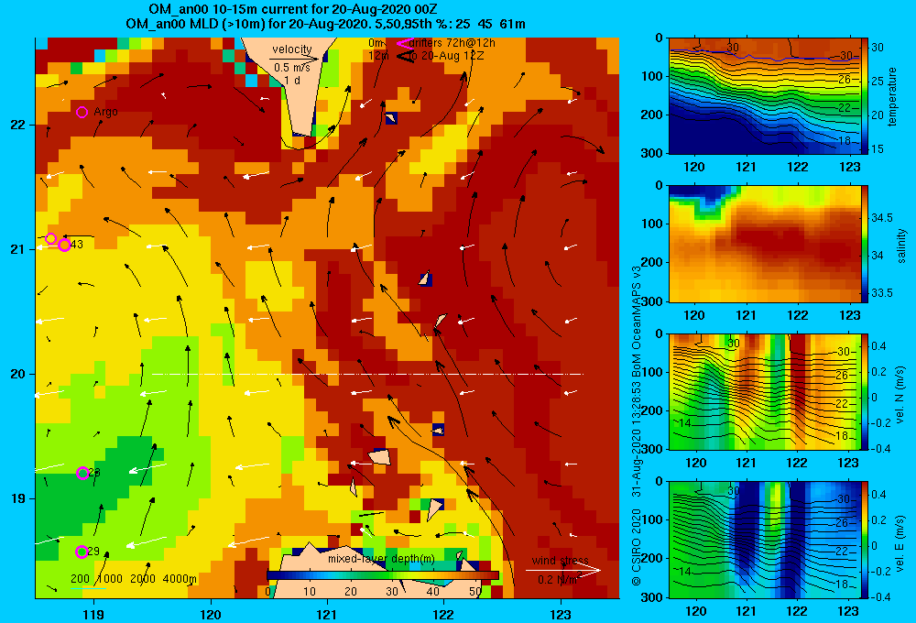Viewport: 916px width, 623px height.
Task: Click the 'wind stress' label
Action: tap(561, 560)
